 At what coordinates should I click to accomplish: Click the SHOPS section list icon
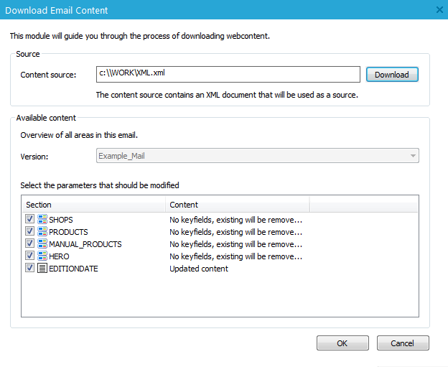[42, 220]
